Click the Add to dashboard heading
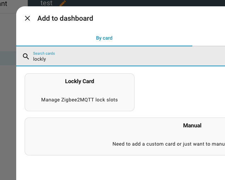The width and height of the screenshot is (225, 180). (x=65, y=18)
